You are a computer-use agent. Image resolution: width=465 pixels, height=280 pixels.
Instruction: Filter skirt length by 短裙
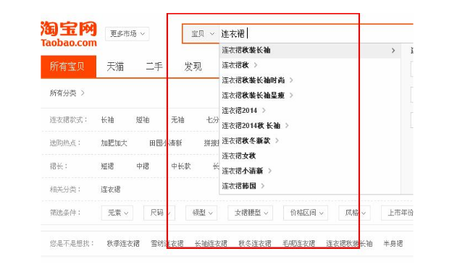click(x=107, y=166)
